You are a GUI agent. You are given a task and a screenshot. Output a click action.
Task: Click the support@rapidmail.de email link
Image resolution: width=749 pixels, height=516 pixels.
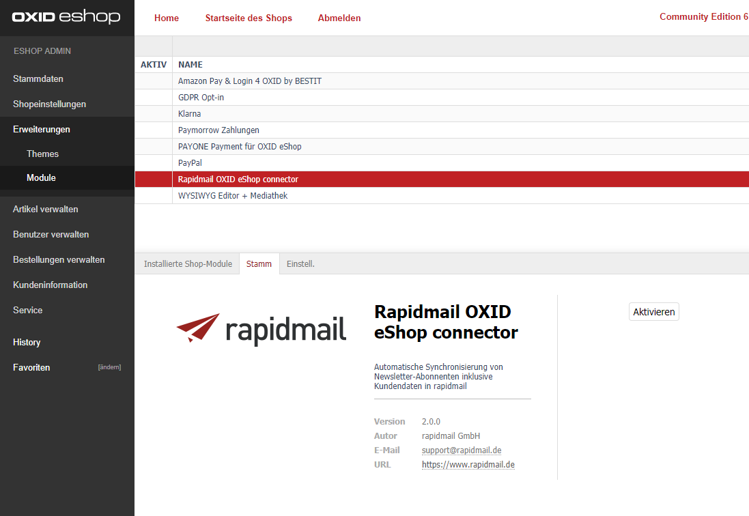click(x=462, y=450)
